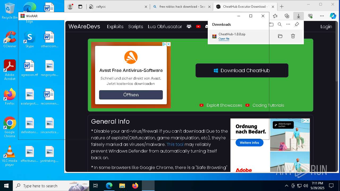Screen dimensions: 340x191
Task: Open Adobe Acrobat desktop shortcut
Action: pos(10,70)
